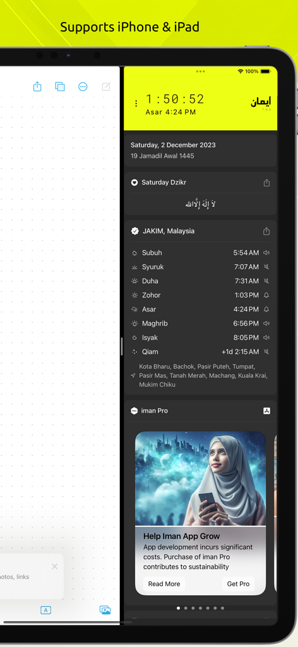Tap the countdown timer 1:50:52

pos(175,99)
